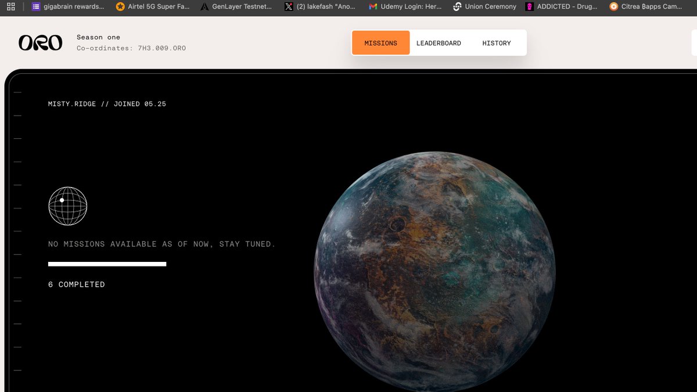Click the Union Ceremony favicon
Image resolution: width=697 pixels, height=392 pixels.
[457, 6]
